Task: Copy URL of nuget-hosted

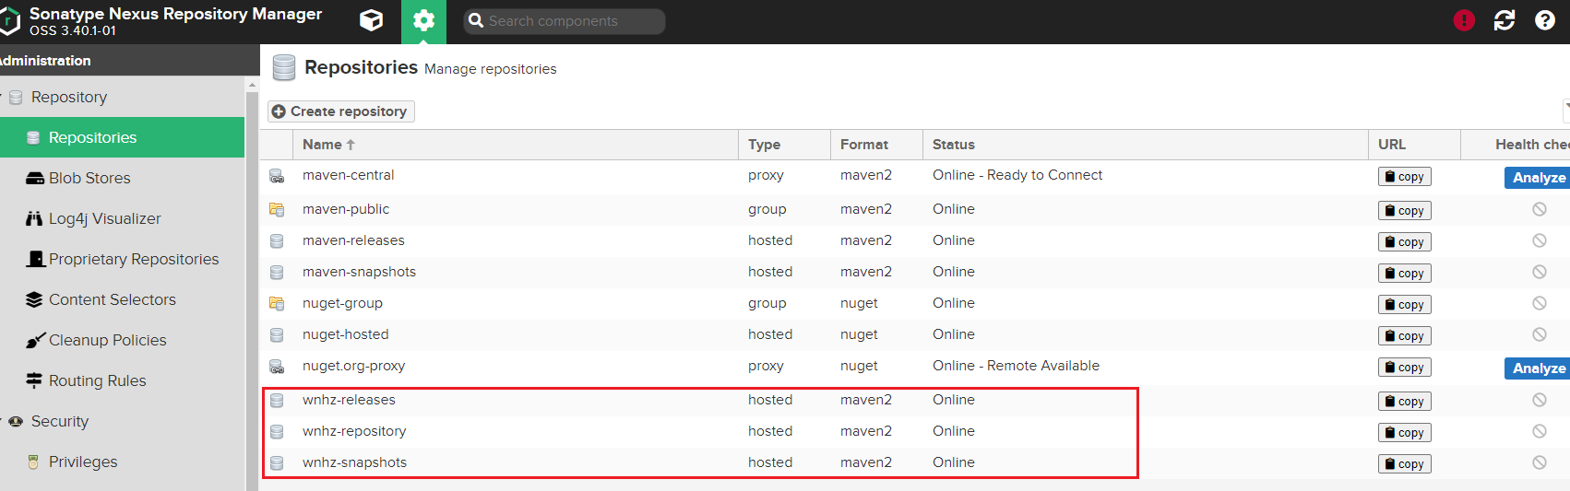Action: pos(1404,336)
